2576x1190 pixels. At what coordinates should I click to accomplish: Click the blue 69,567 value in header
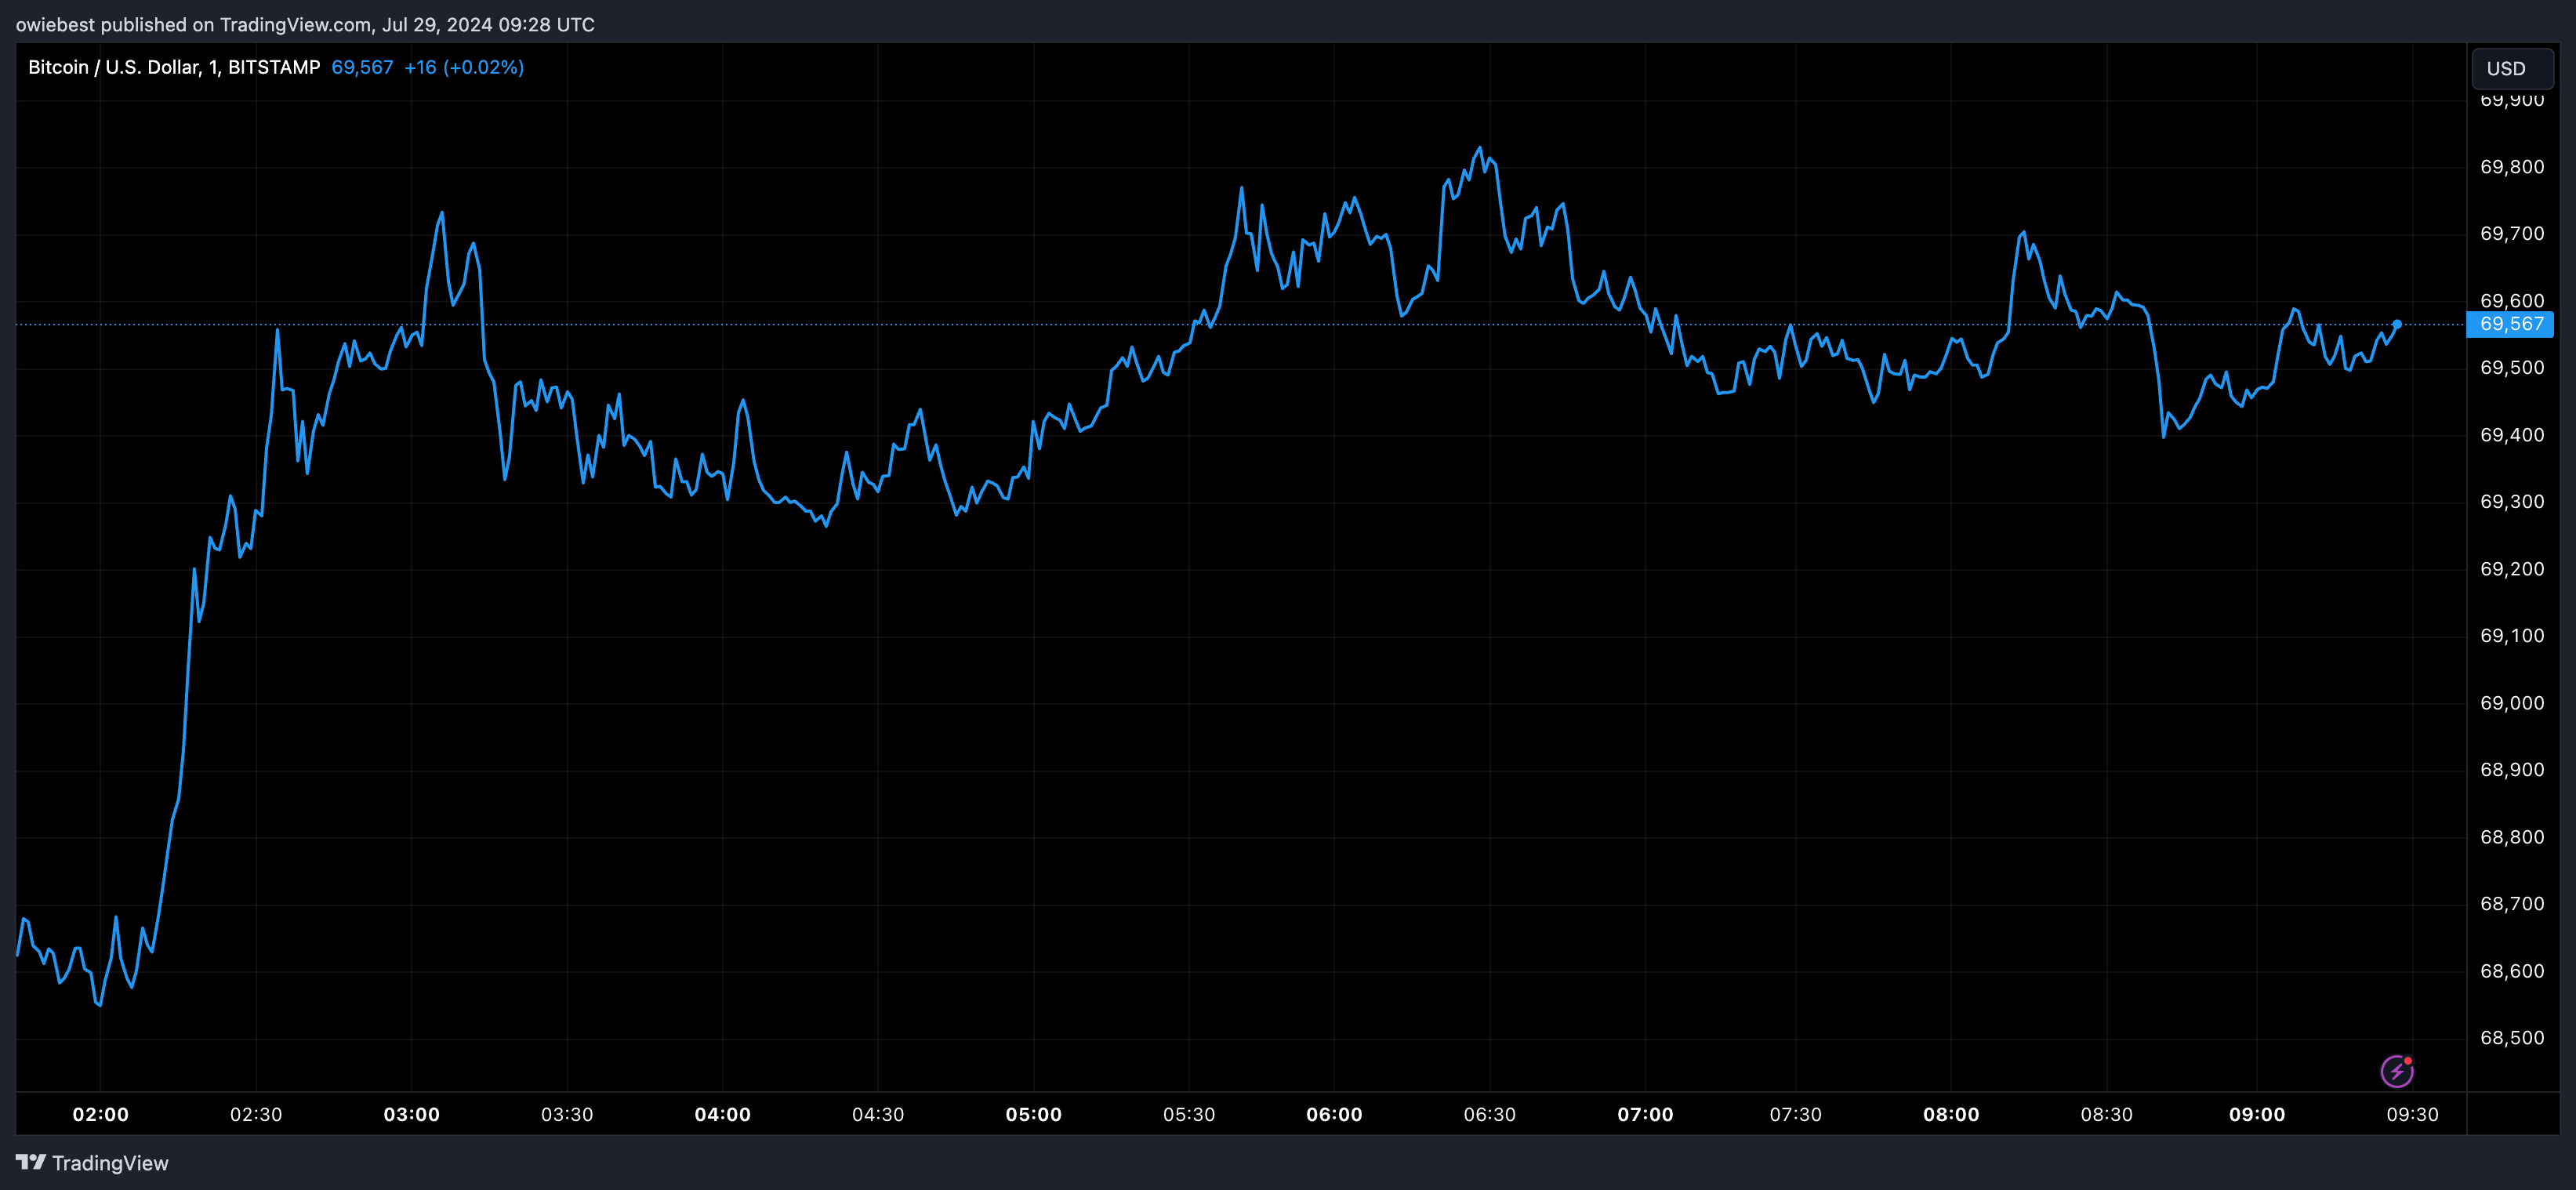tap(362, 67)
